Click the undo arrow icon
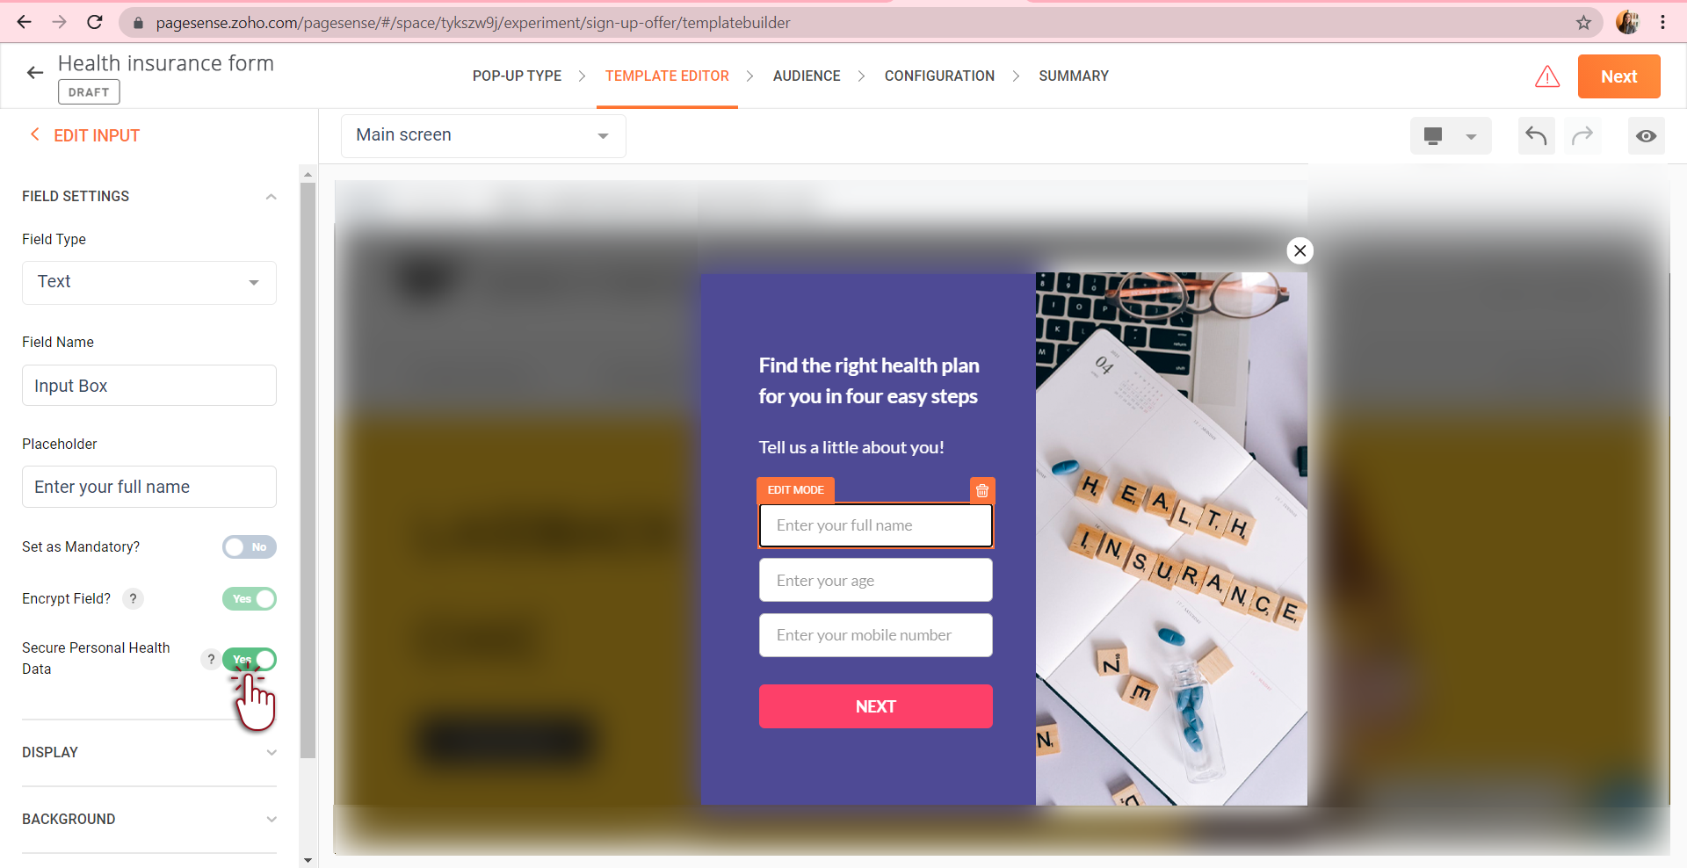1687x868 pixels. coord(1536,135)
